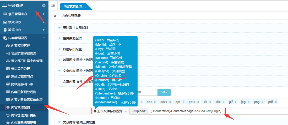Remove the docx extension tag

point(170,102)
